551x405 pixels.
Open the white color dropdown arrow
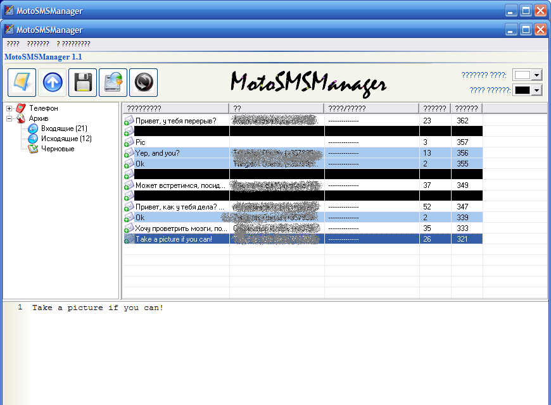[536, 75]
